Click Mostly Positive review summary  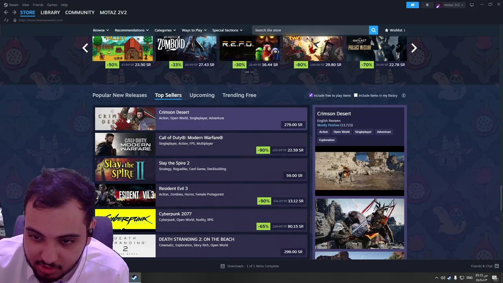328,125
